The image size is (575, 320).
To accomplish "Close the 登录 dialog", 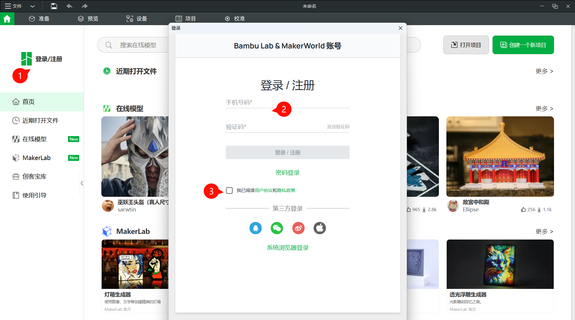I will pos(400,28).
